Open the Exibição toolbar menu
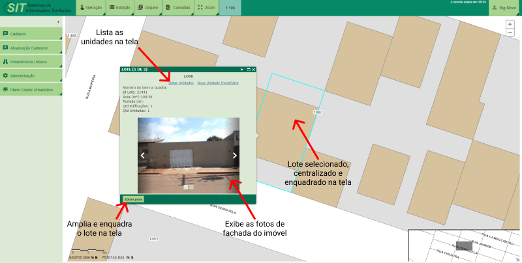This screenshot has width=522, height=263. pos(120,7)
